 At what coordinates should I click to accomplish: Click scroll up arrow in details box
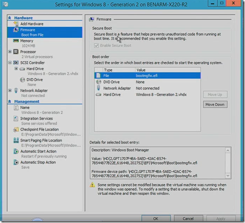click(228, 150)
